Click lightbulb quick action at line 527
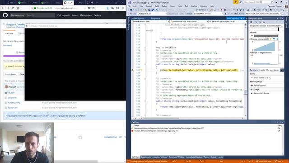 coord(141,70)
